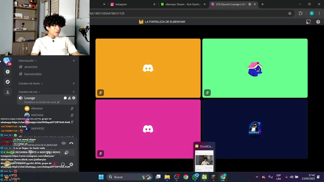Click the download apps arrow icon

(x=8, y=92)
